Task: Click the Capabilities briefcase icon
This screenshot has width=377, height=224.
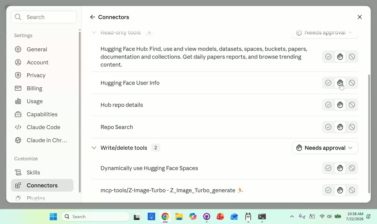Action: point(18,114)
